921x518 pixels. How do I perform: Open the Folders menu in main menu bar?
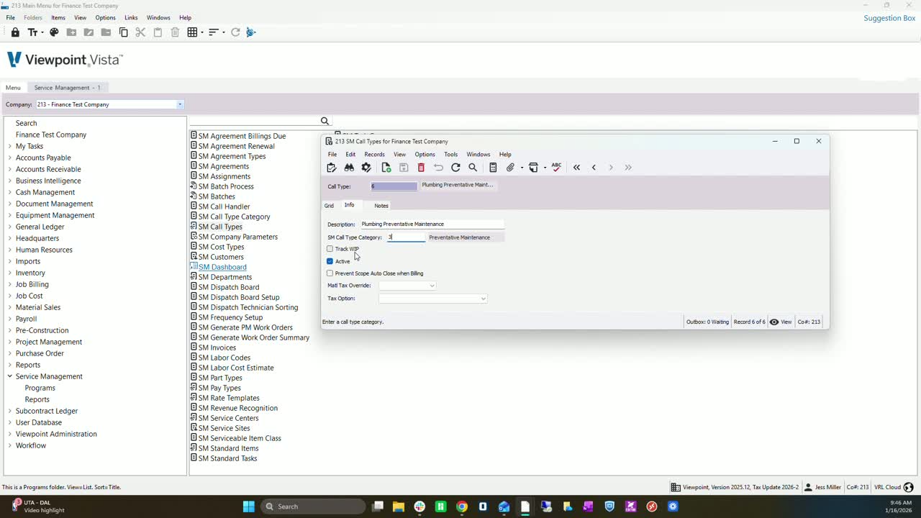(33, 17)
